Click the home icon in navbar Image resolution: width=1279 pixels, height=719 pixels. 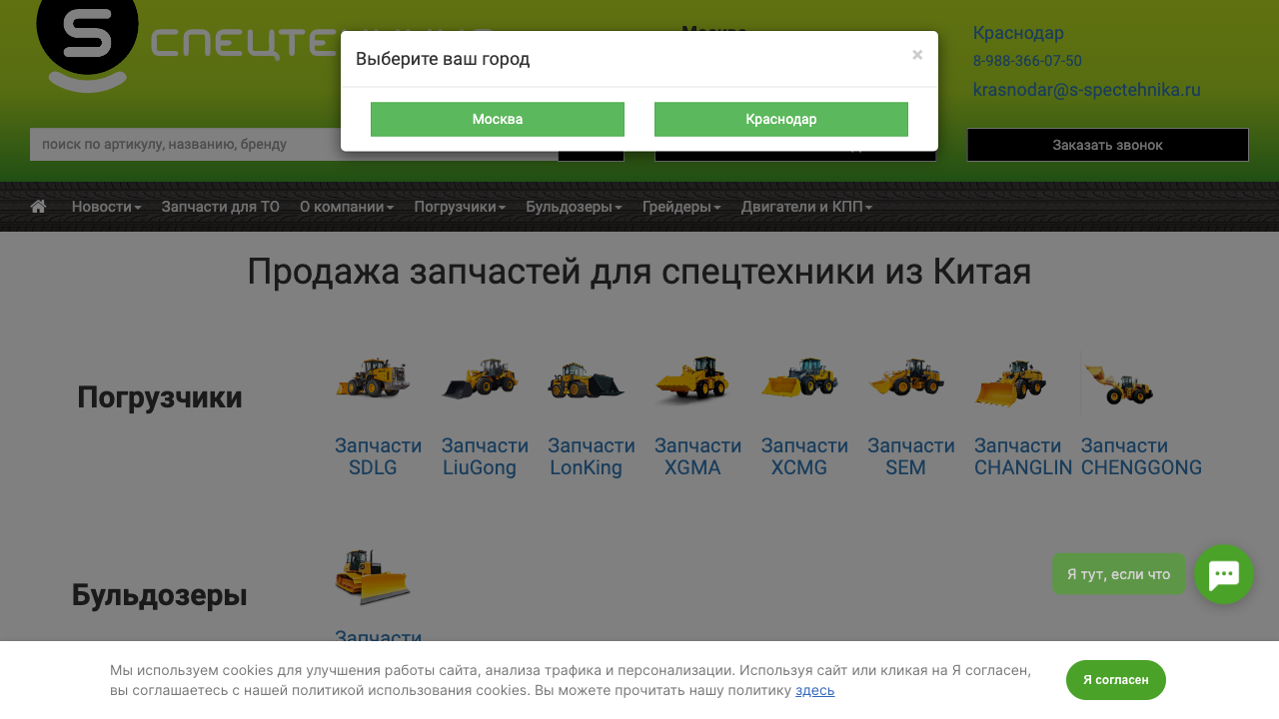[x=38, y=207]
